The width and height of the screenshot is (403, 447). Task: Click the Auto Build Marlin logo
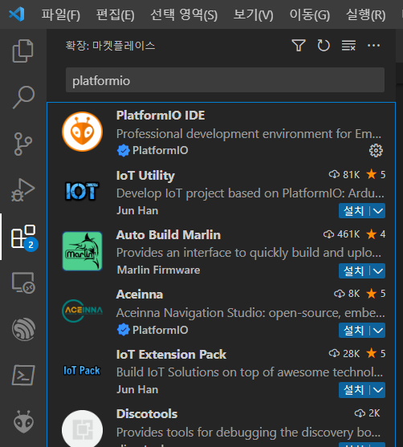point(82,251)
